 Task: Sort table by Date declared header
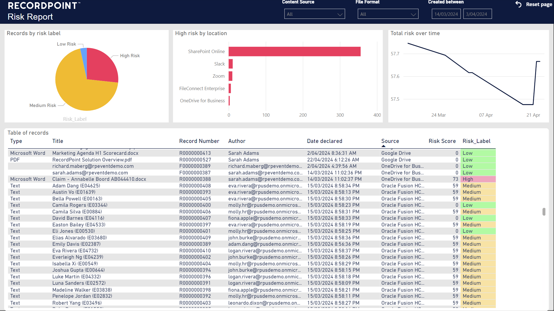[x=324, y=141]
